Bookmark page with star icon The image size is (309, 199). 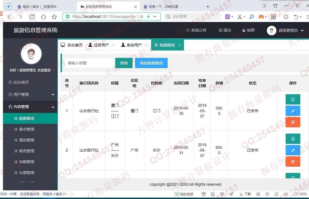click(x=54, y=17)
